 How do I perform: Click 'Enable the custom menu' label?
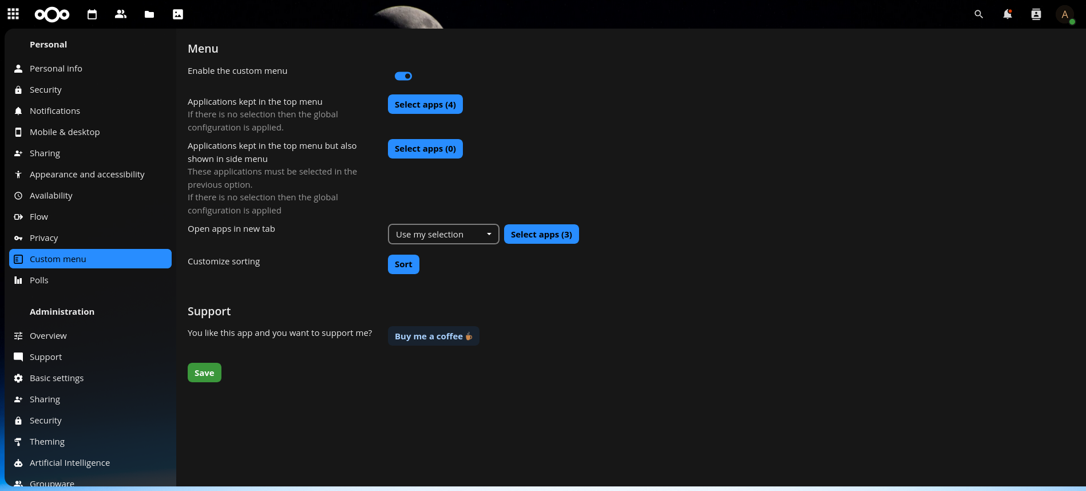237,71
